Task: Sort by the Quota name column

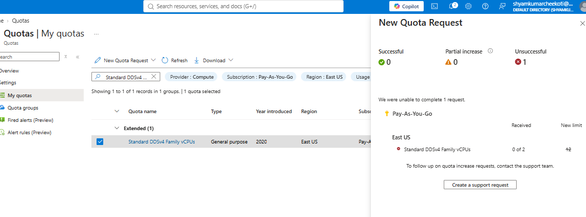Action: click(142, 111)
